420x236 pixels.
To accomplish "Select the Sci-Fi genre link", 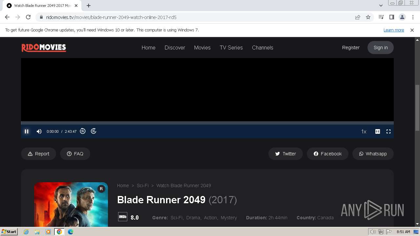I will (177, 218).
